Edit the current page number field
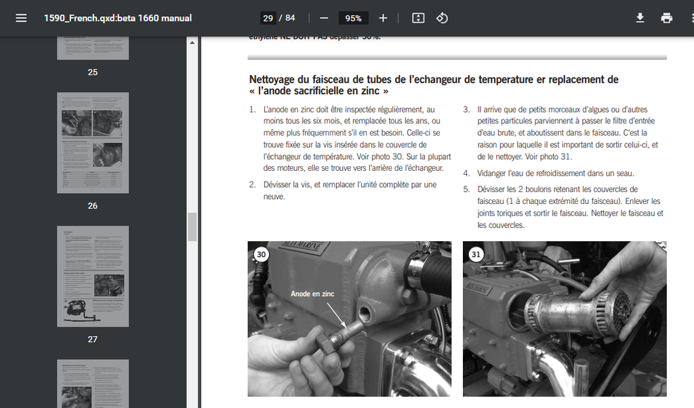This screenshot has width=694, height=408. 268,18
